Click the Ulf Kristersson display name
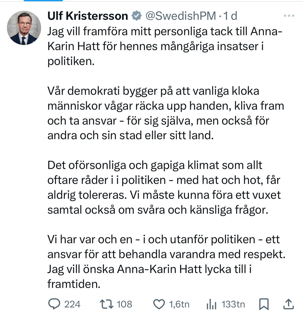Screen dimensions: 303x320 (88, 16)
